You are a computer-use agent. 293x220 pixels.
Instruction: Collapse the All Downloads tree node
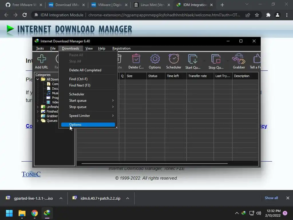(x=37, y=79)
